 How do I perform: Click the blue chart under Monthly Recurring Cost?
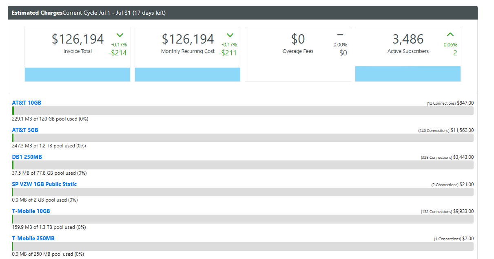click(188, 75)
